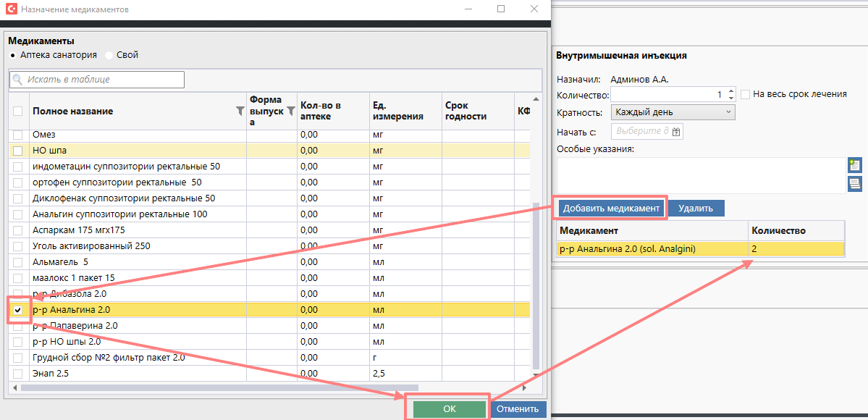This screenshot has width=868, height=420.
Task: Click the vertical scrollbar of the medications table
Action: pyautogui.click(x=536, y=282)
